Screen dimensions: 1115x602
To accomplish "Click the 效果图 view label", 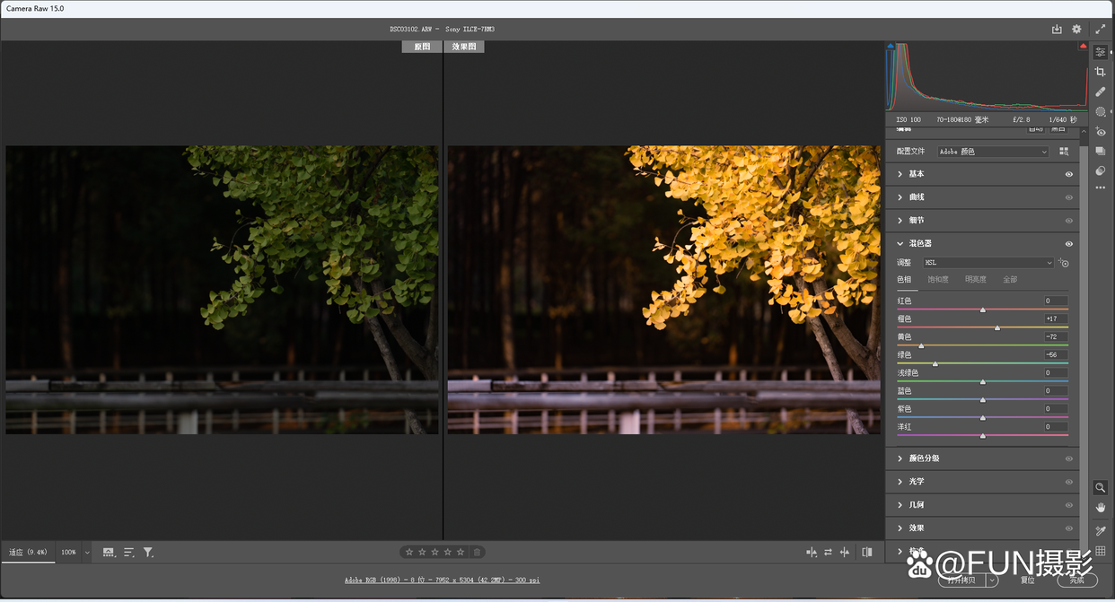I will point(464,47).
